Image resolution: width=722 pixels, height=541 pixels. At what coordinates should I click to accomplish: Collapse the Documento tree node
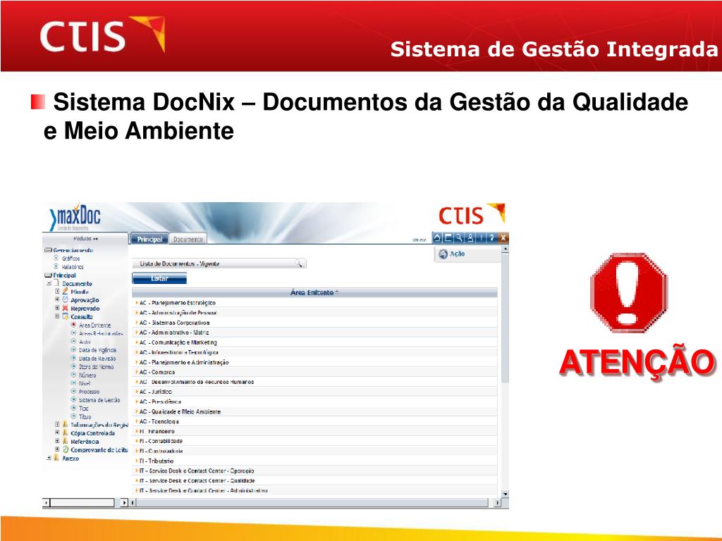pos(49,283)
